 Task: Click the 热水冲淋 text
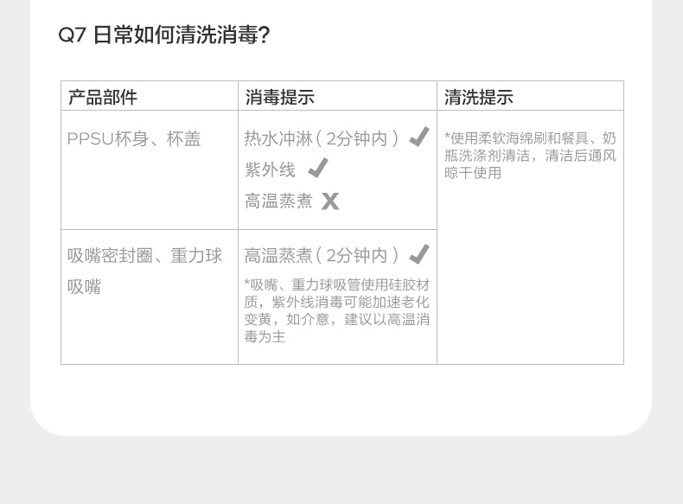point(278,138)
